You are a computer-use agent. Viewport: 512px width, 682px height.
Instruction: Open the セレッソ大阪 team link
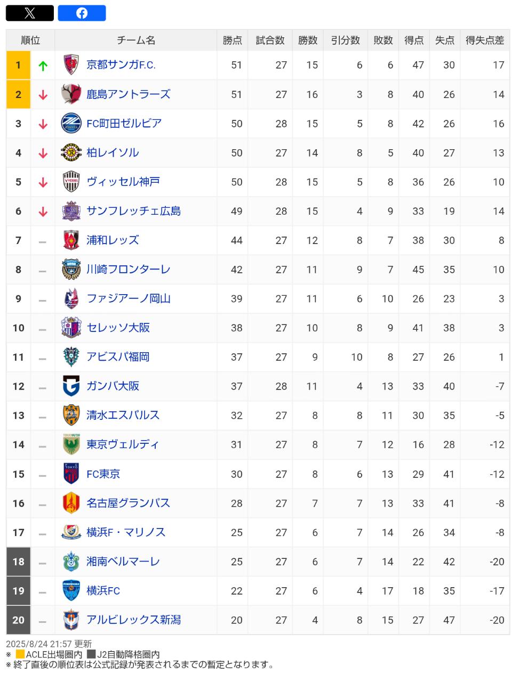tap(118, 328)
